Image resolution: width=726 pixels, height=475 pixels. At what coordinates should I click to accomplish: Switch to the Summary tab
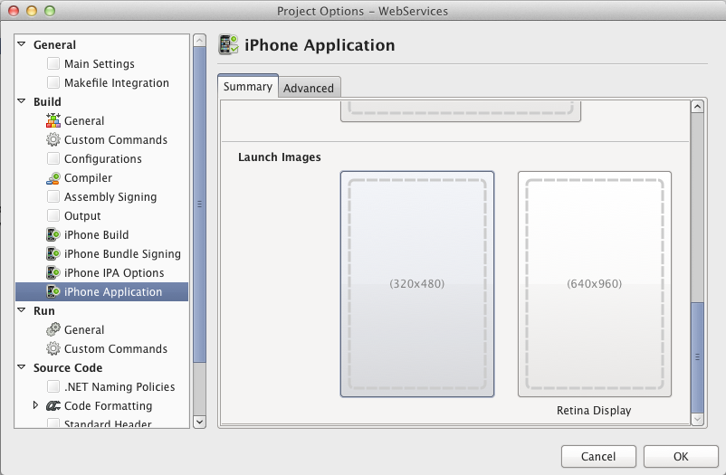[248, 87]
